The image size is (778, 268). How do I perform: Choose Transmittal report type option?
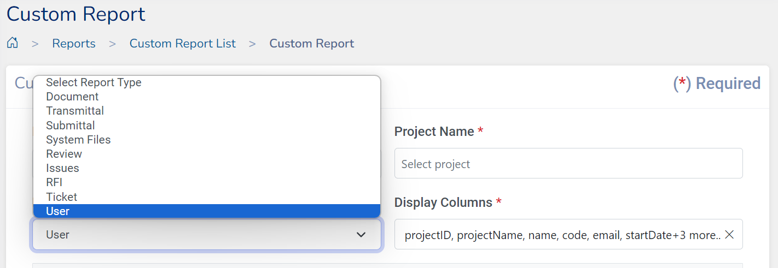(75, 111)
